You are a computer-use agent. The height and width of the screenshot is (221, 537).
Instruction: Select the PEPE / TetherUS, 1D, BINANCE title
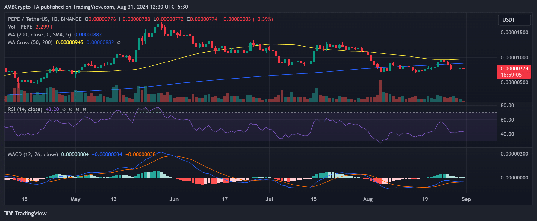pyautogui.click(x=45, y=19)
